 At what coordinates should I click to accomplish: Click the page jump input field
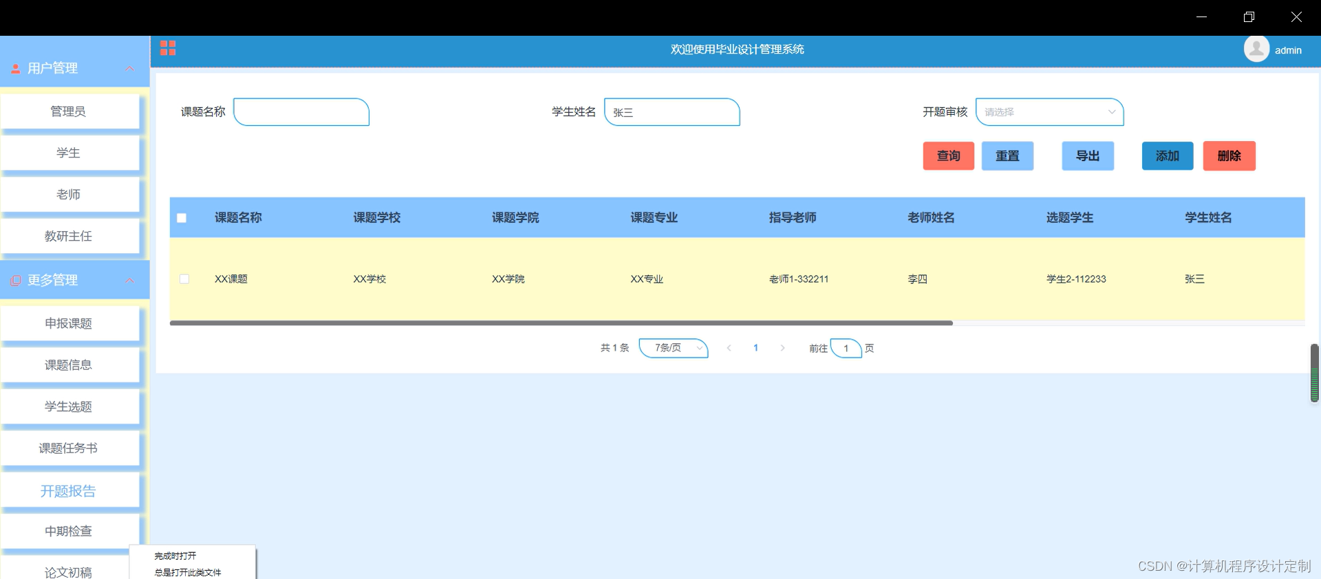[x=846, y=348]
